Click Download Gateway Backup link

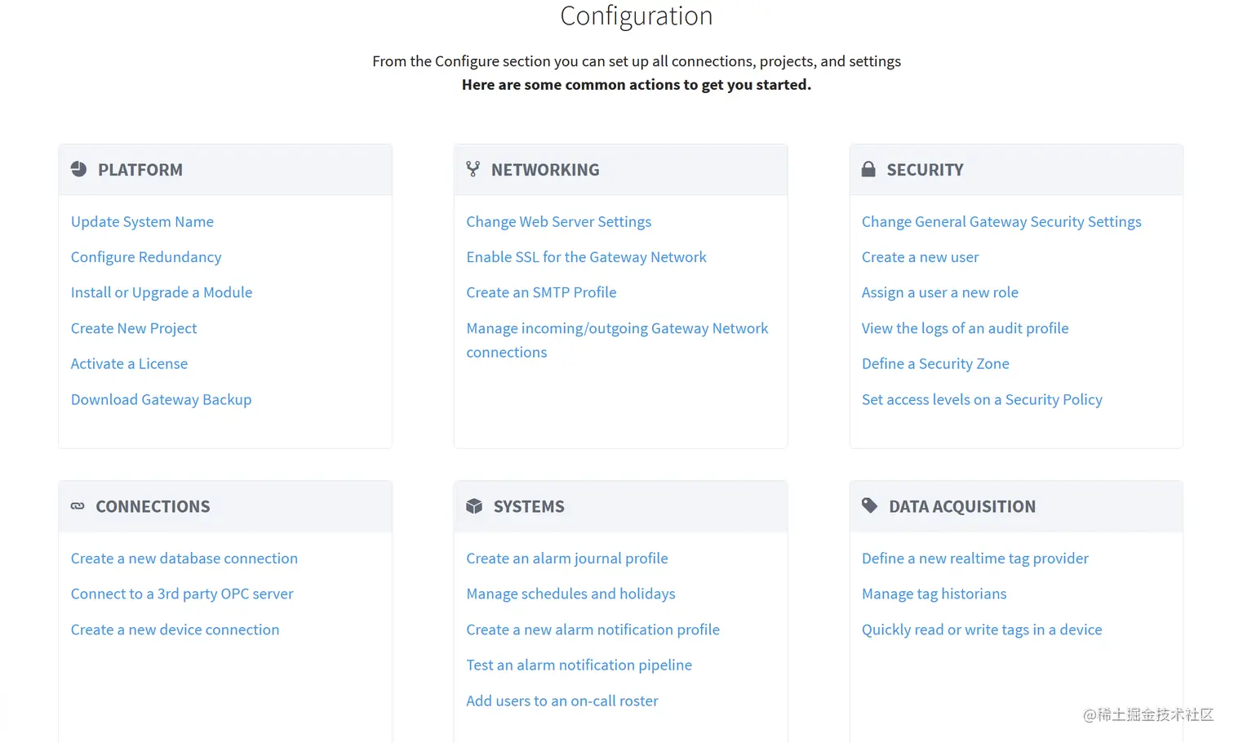point(161,399)
